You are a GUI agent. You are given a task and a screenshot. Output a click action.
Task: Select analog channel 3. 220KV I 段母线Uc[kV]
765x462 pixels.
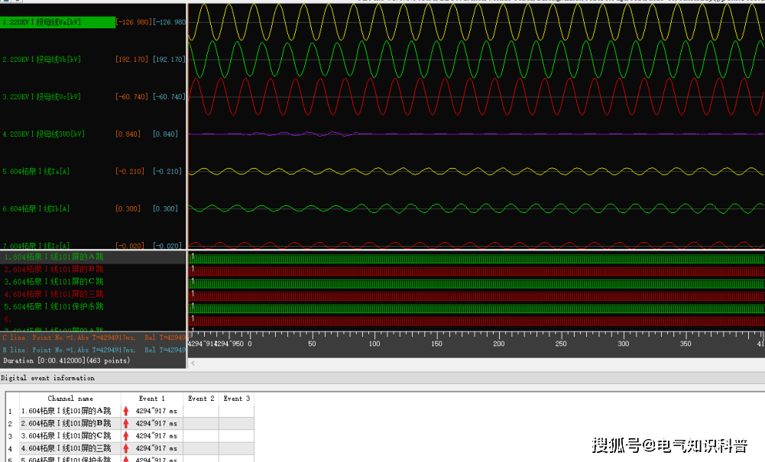point(42,97)
